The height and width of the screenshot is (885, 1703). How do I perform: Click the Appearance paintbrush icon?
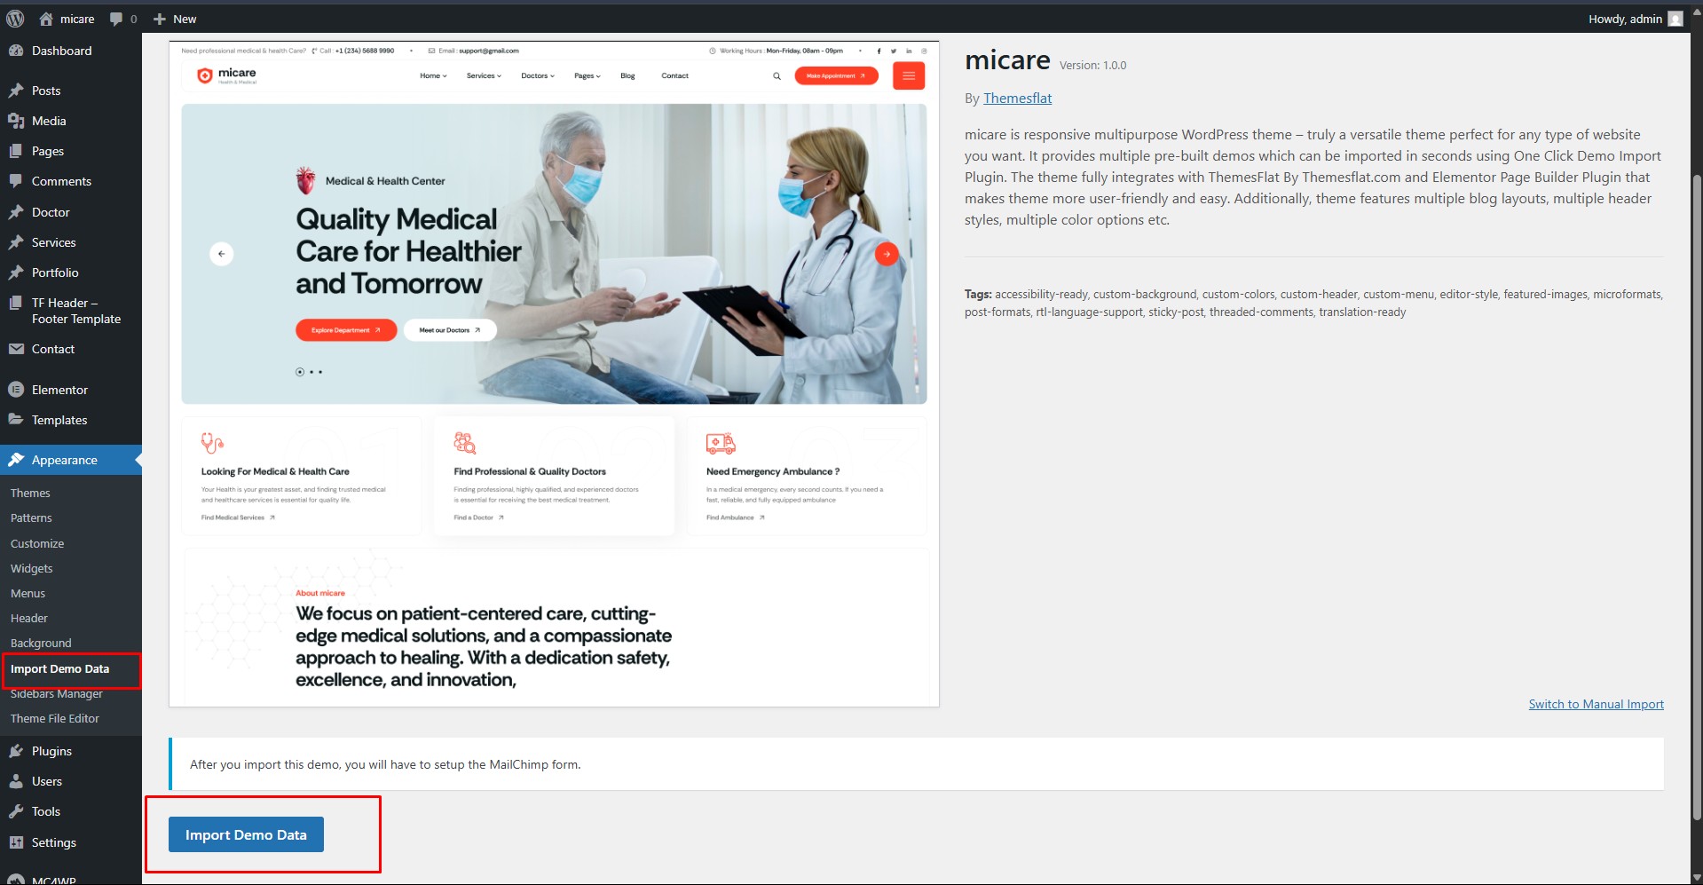pyautogui.click(x=16, y=460)
